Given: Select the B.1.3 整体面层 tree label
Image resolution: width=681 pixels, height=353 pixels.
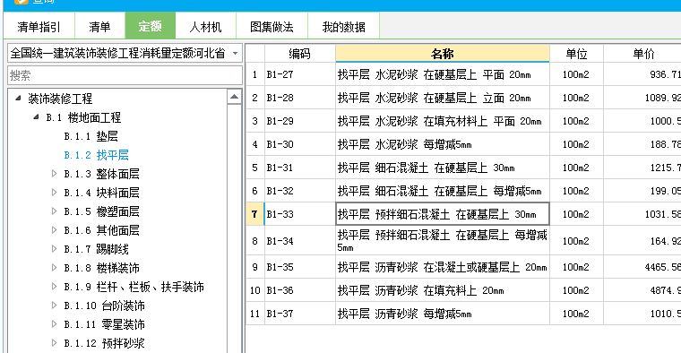Looking at the screenshot, I should pos(101,174).
